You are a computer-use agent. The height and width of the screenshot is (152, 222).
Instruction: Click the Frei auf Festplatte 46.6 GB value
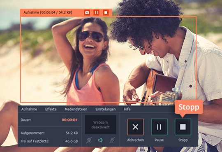(x=72, y=141)
